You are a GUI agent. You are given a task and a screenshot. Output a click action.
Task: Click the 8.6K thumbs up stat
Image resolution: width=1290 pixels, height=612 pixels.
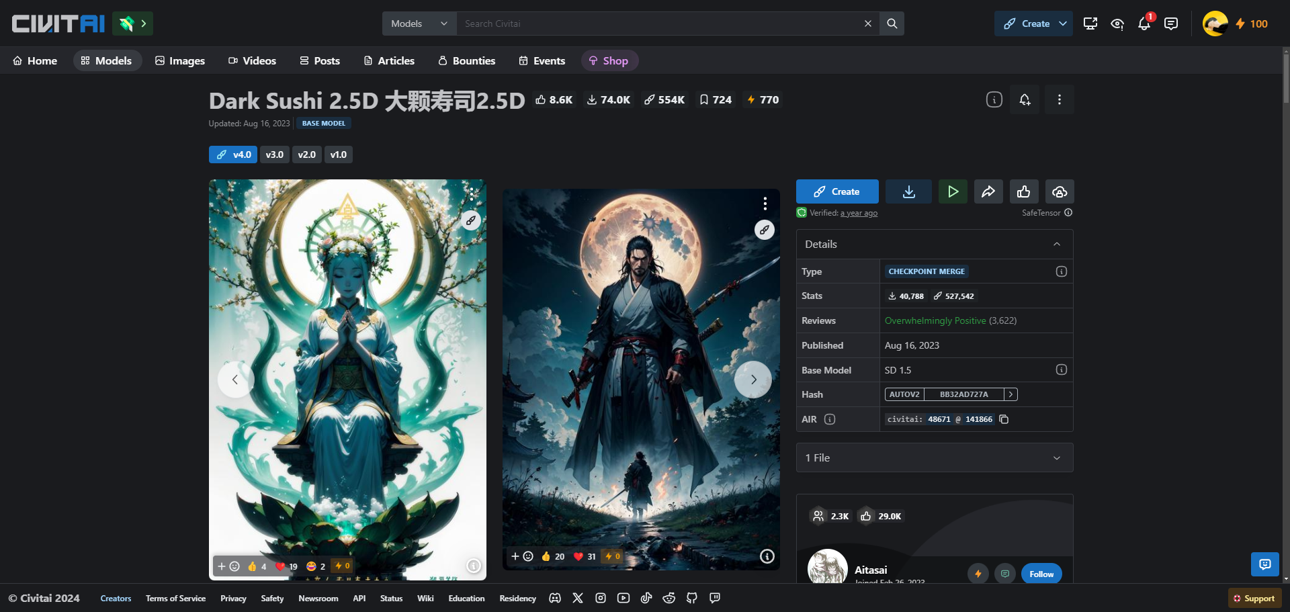(554, 99)
